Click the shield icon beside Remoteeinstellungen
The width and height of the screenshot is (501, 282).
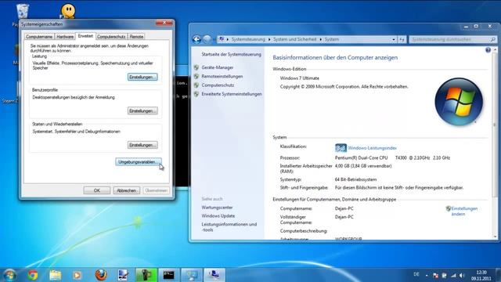click(x=196, y=77)
